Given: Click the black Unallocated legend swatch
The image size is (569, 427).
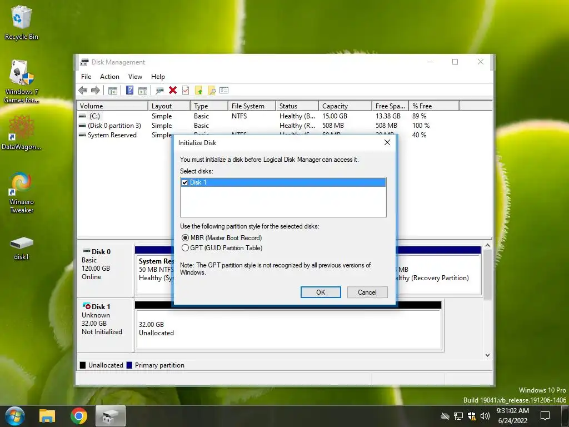Looking at the screenshot, I should [x=83, y=365].
